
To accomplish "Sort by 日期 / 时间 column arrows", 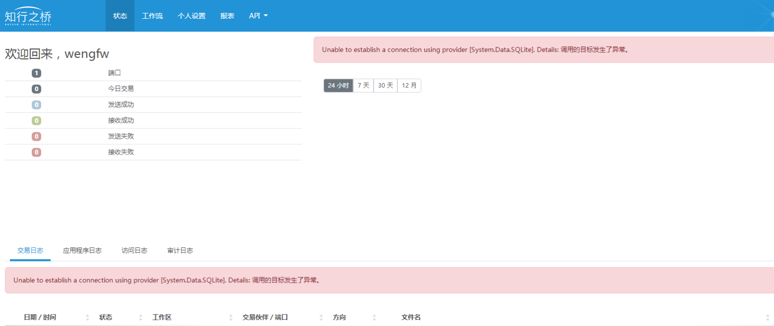I will tap(87, 318).
